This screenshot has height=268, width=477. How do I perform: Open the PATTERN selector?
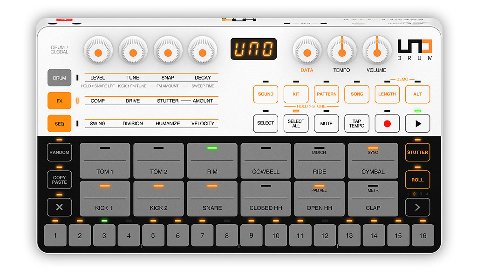[x=326, y=94]
